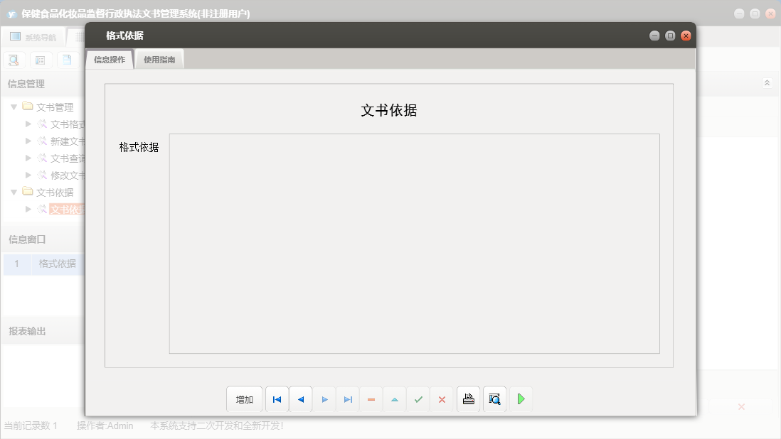Viewport: 781px width, 439px height.
Task: Jump to the last record
Action: 348,399
